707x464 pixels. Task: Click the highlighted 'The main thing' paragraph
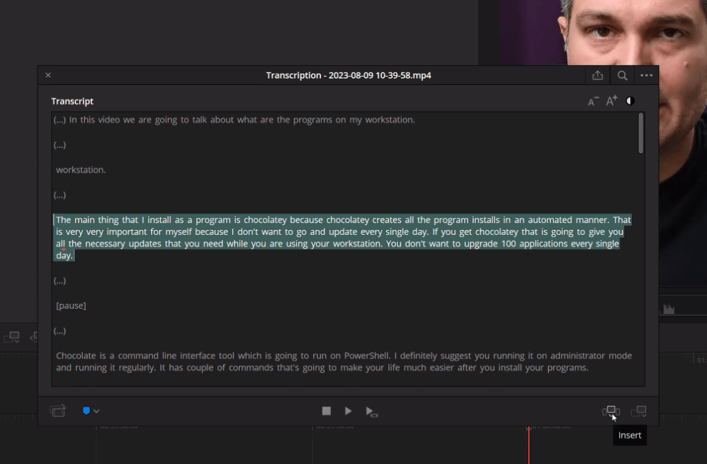coord(342,238)
